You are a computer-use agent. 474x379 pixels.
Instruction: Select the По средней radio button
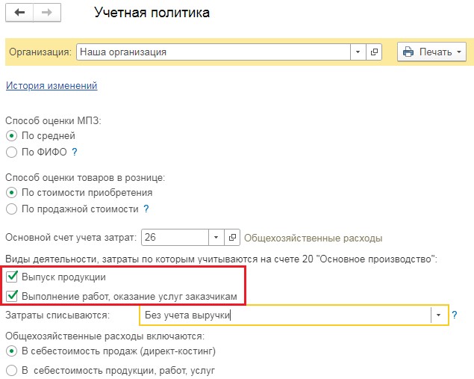[11, 135]
